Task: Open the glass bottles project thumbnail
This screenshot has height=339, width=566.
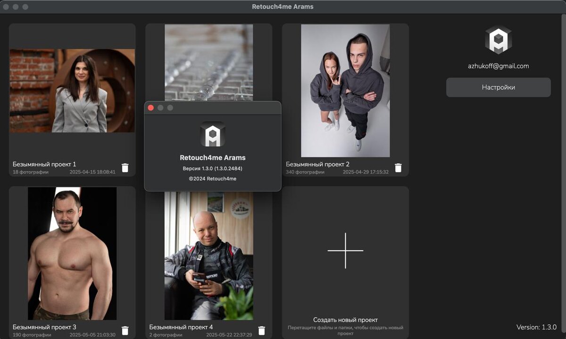Action: [x=209, y=62]
